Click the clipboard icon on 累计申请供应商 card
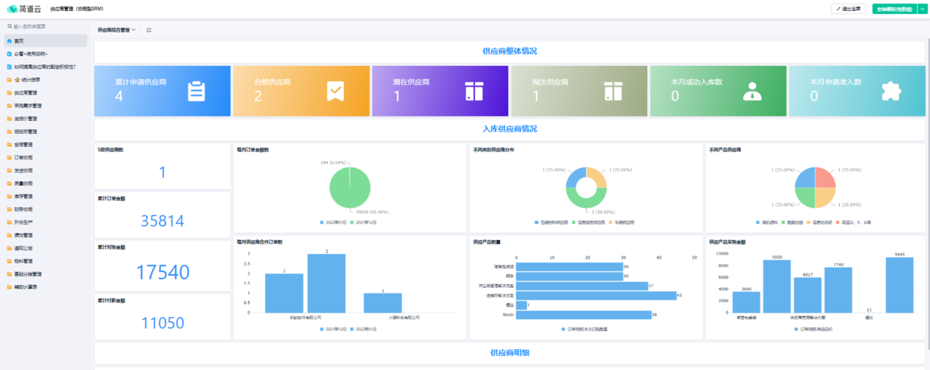The width and height of the screenshot is (930, 370). 197,91
